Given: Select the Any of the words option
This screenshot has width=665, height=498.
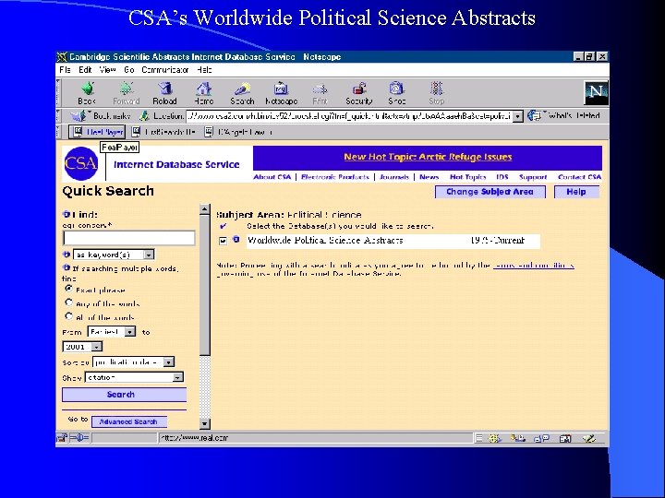Looking at the screenshot, I should 68,302.
